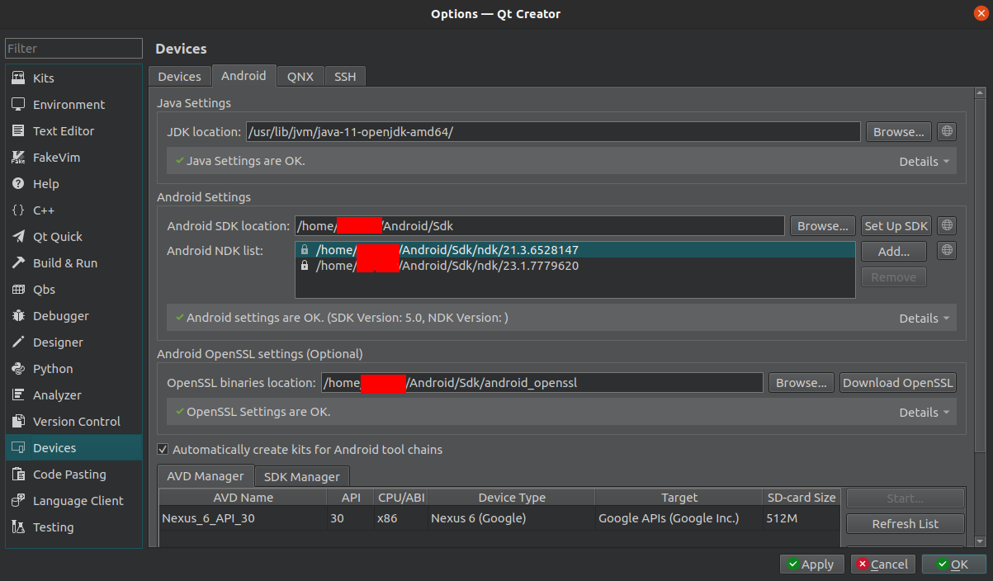
Task: Click the Build & Run hammer icon
Action: tap(18, 263)
